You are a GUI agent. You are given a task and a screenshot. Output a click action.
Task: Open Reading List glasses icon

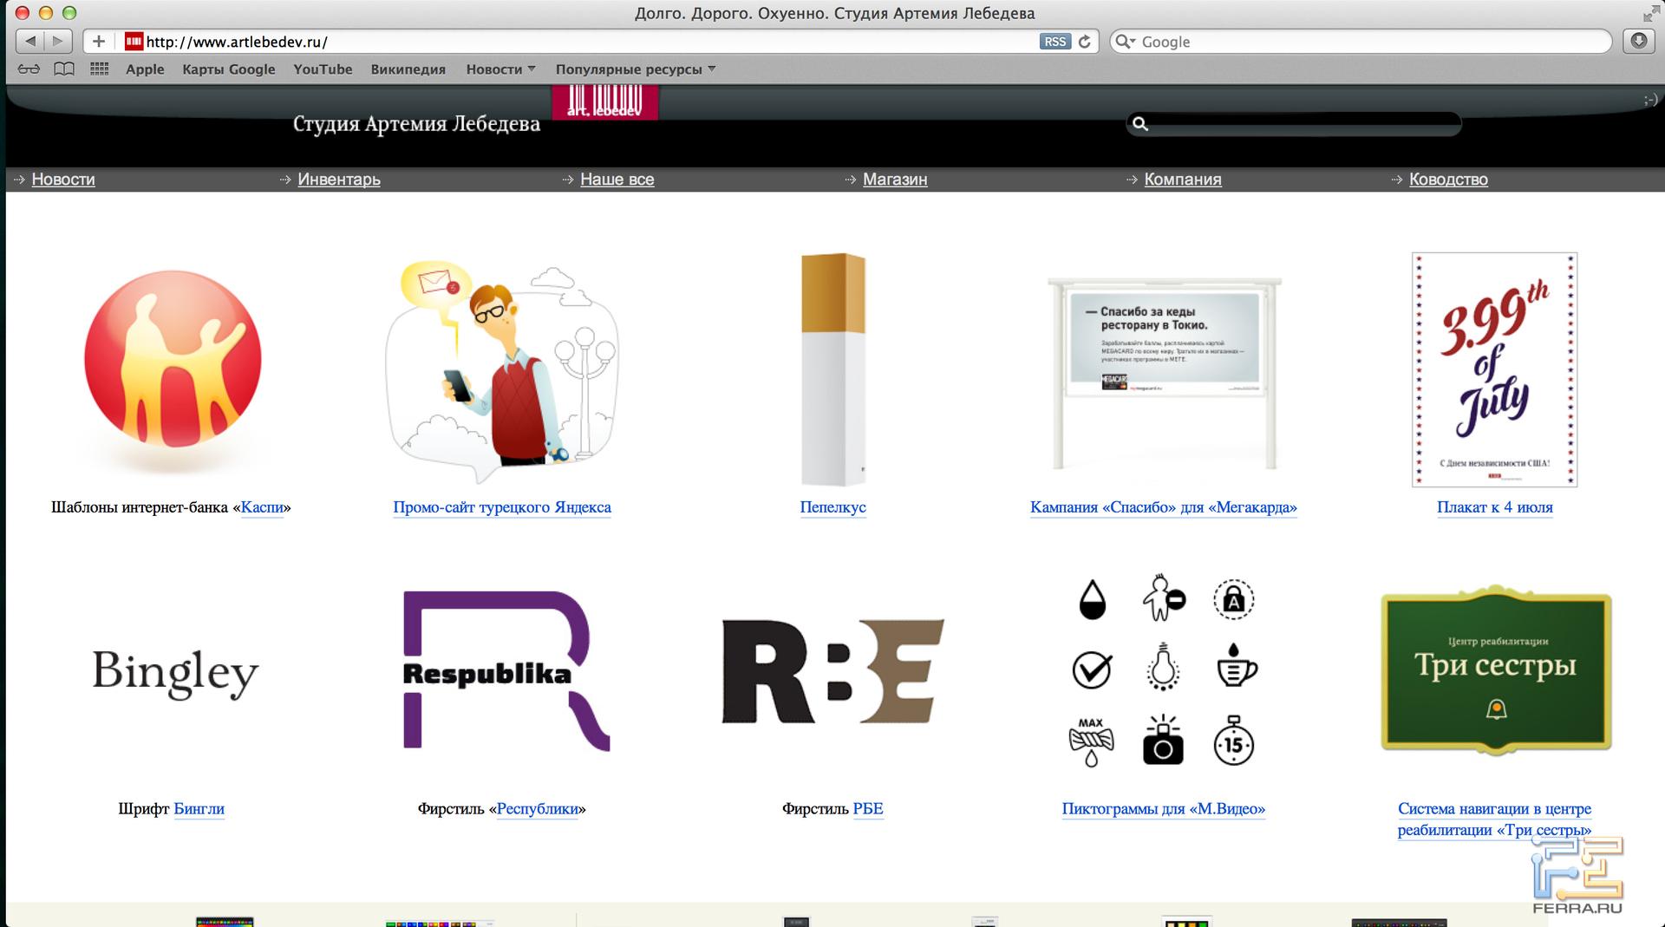(29, 69)
